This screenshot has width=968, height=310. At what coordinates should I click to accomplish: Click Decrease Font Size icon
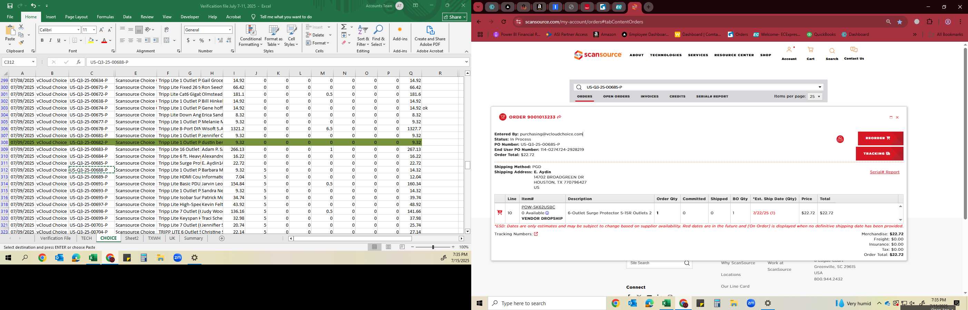[110, 30]
